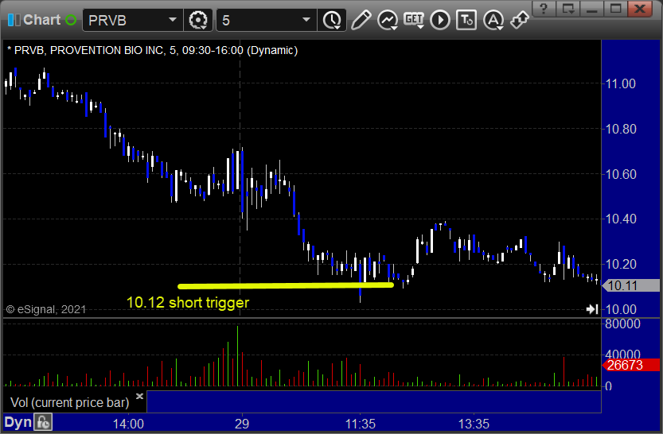Toggle the green circle link indicator
Screen dimensions: 663x434
[x=71, y=19]
